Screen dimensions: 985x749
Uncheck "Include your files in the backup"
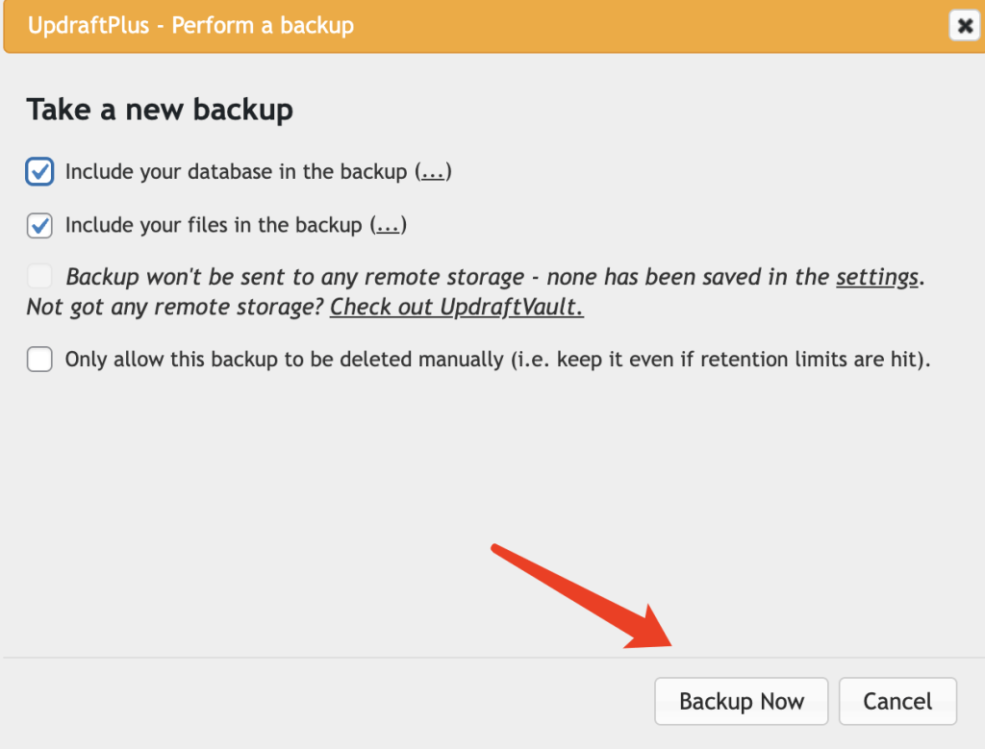[39, 225]
